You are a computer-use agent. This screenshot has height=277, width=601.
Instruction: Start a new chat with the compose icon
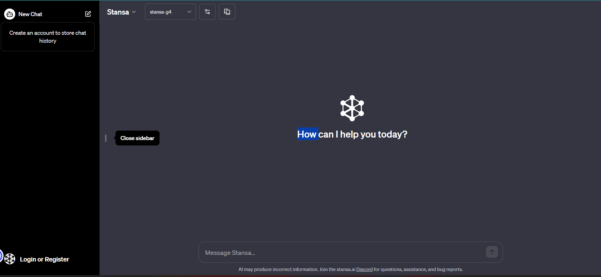(88, 14)
